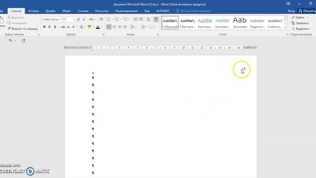The height and width of the screenshot is (178, 316).
Task: Sign in with the Вход link
Action: click(291, 11)
